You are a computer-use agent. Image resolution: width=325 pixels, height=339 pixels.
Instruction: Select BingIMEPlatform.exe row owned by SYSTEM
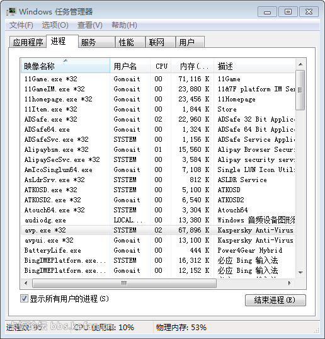[157, 260]
